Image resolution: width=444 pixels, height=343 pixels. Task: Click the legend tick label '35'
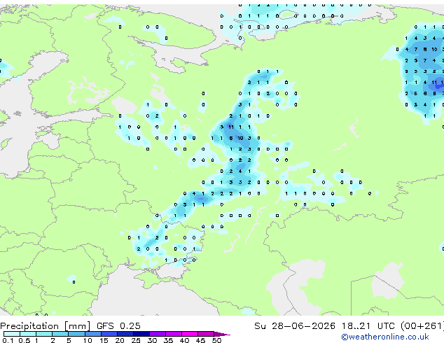168,340
